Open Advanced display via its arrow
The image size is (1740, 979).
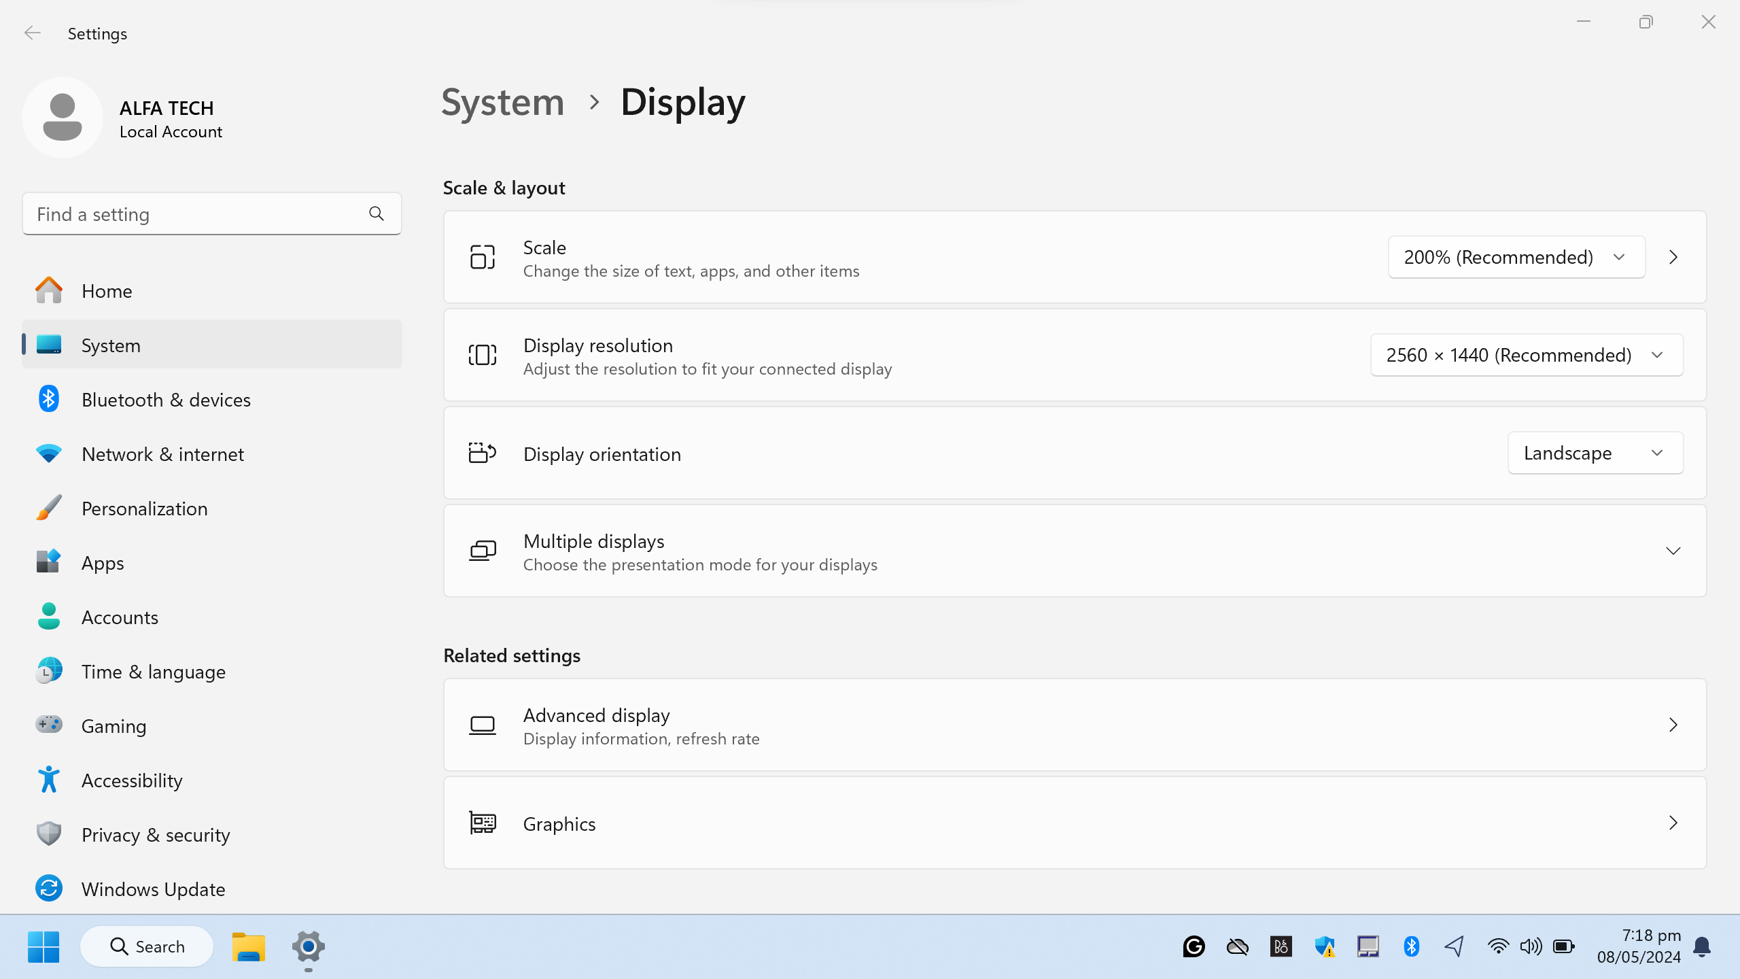tap(1673, 725)
